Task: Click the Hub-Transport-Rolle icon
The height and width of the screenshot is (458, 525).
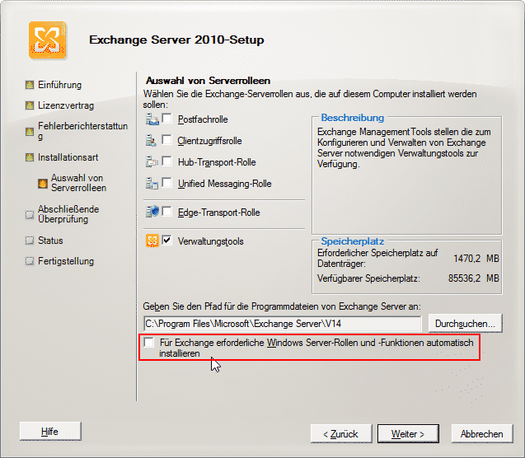Action: pyautogui.click(x=152, y=162)
